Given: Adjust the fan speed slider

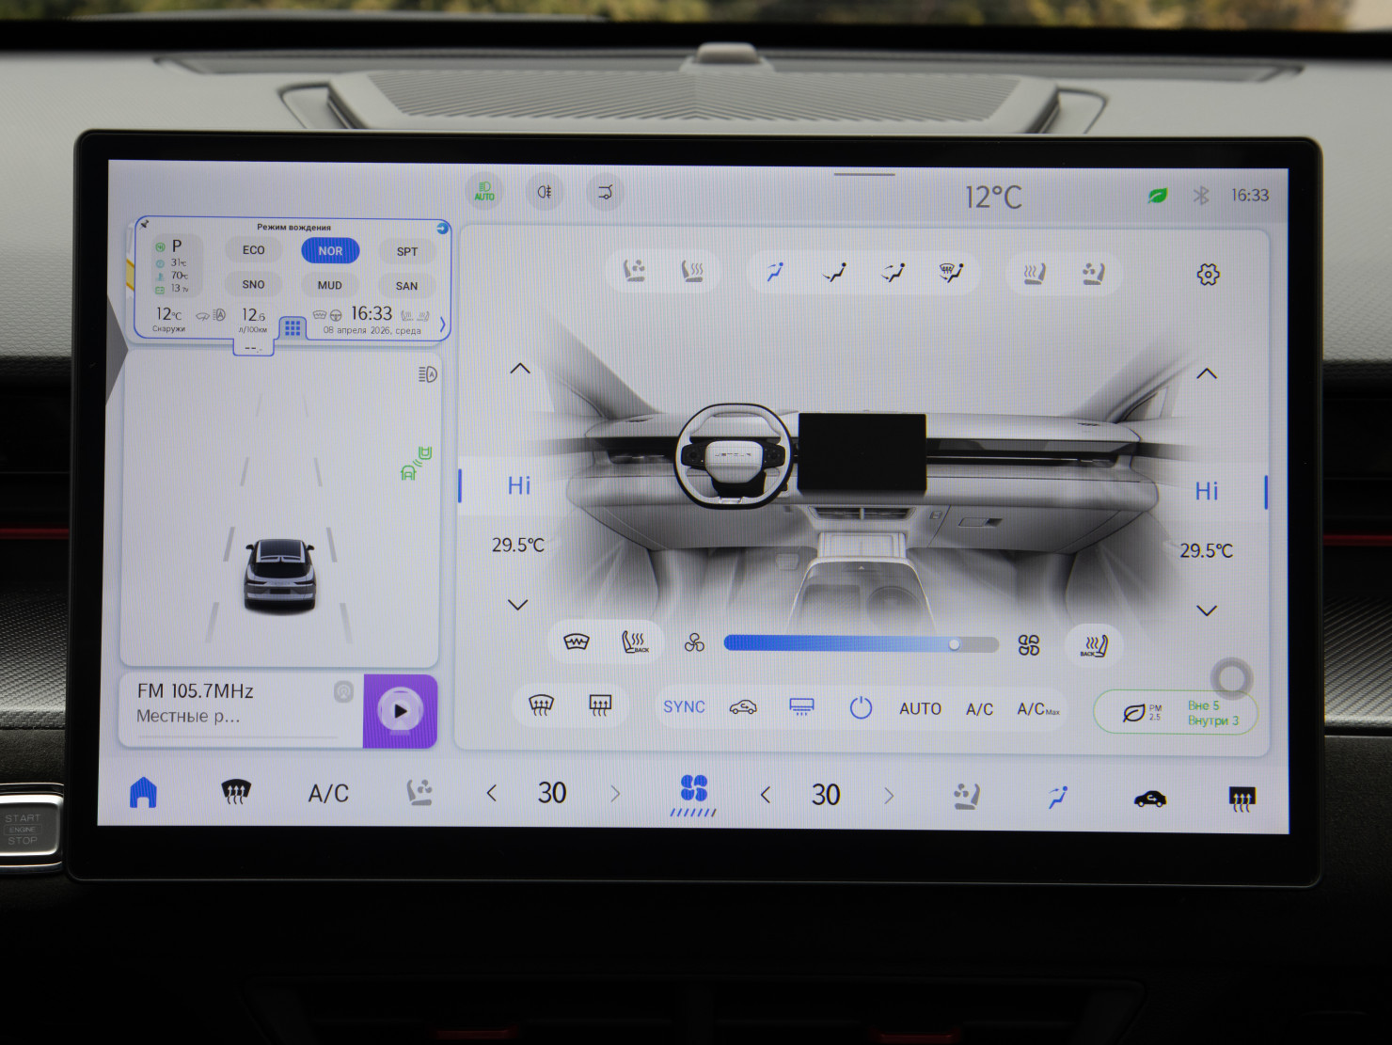Looking at the screenshot, I should point(860,644).
